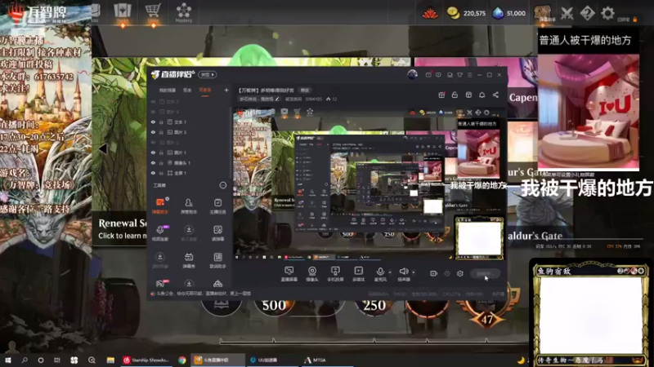Open the mode selector beside the Douyu logo
Image resolution: width=654 pixels, height=367 pixels.
pos(208,74)
